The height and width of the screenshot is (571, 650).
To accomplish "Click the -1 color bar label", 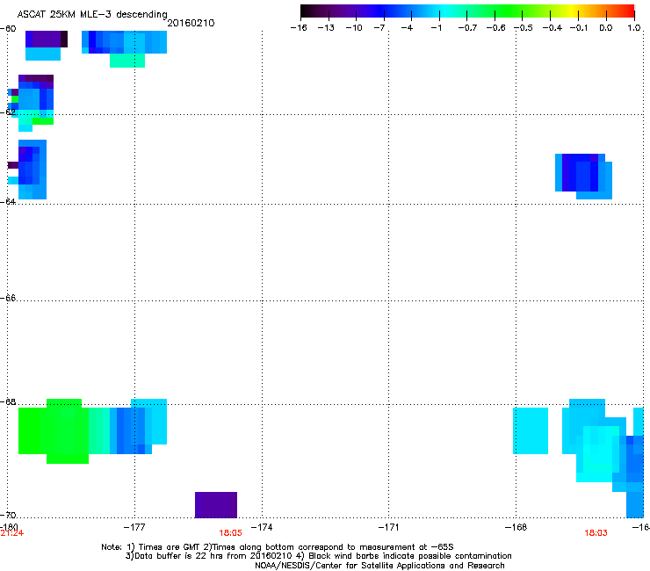I will point(436,28).
